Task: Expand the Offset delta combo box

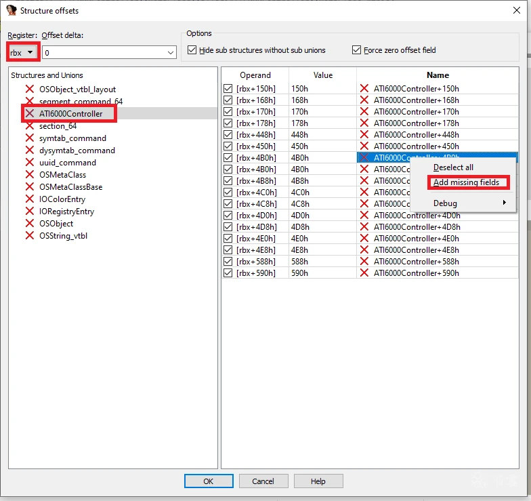Action: click(x=171, y=53)
